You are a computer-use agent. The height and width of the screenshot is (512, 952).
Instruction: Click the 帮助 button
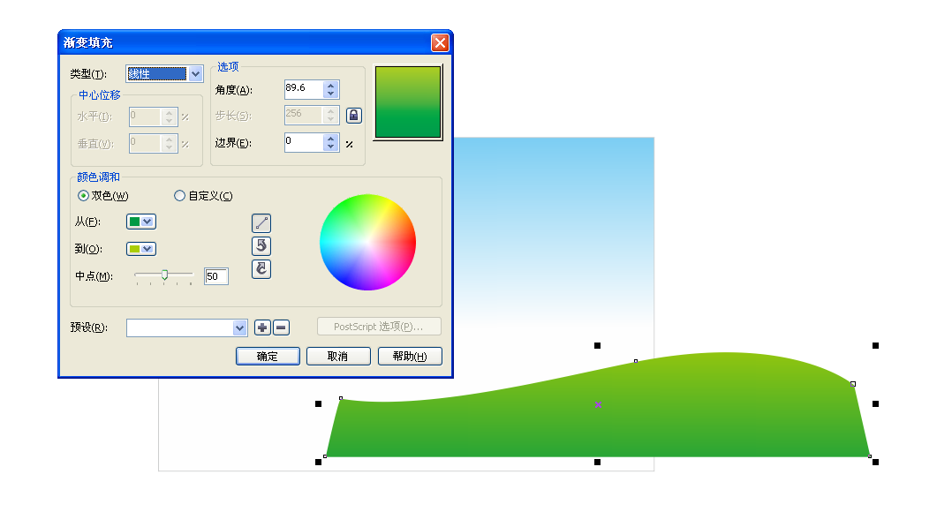410,356
